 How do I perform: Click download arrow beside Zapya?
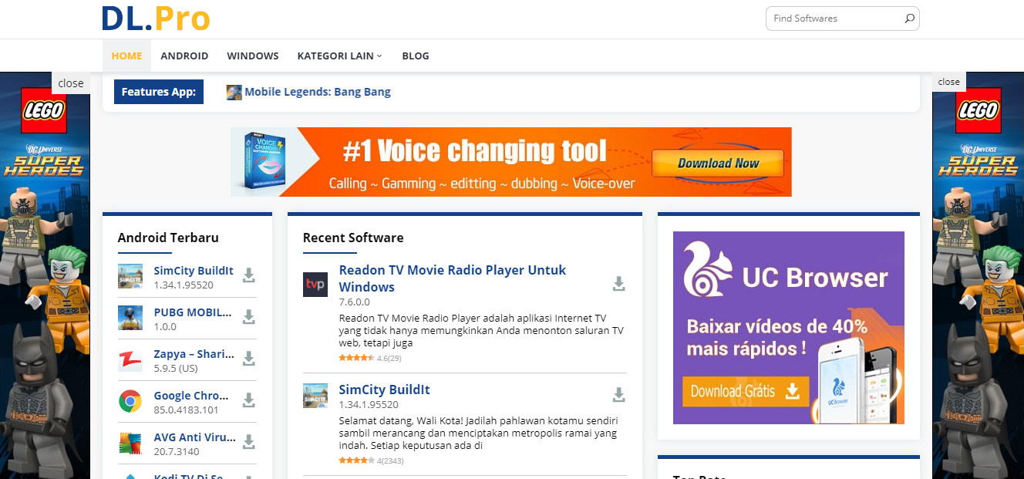[248, 359]
